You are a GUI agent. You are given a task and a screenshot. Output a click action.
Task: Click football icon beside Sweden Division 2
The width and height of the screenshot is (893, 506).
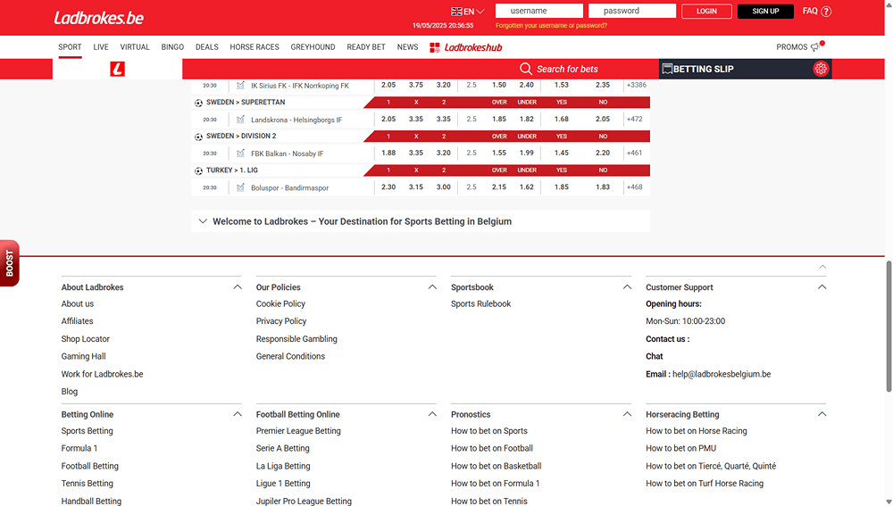click(198, 137)
